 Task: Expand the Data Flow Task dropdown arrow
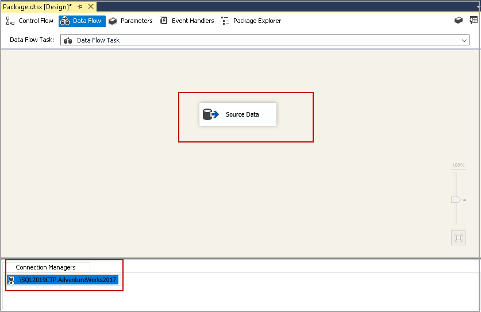coord(465,41)
